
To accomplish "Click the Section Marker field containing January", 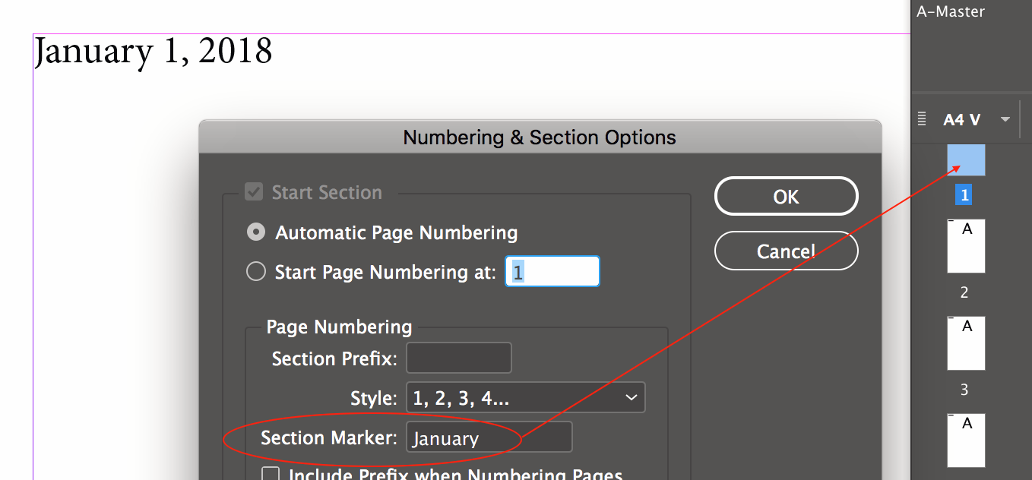I will [x=489, y=438].
